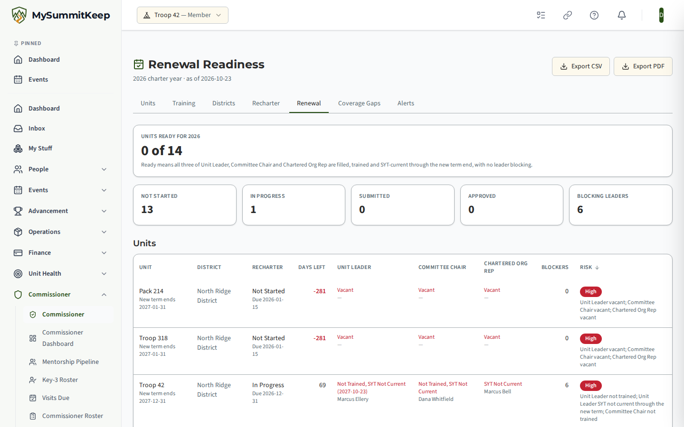The image size is (684, 427).
Task: Switch to the Units tab
Action: click(148, 103)
